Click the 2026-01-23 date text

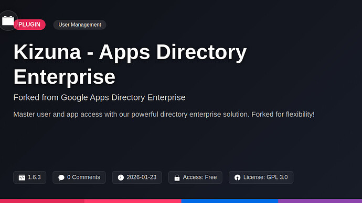142,177
